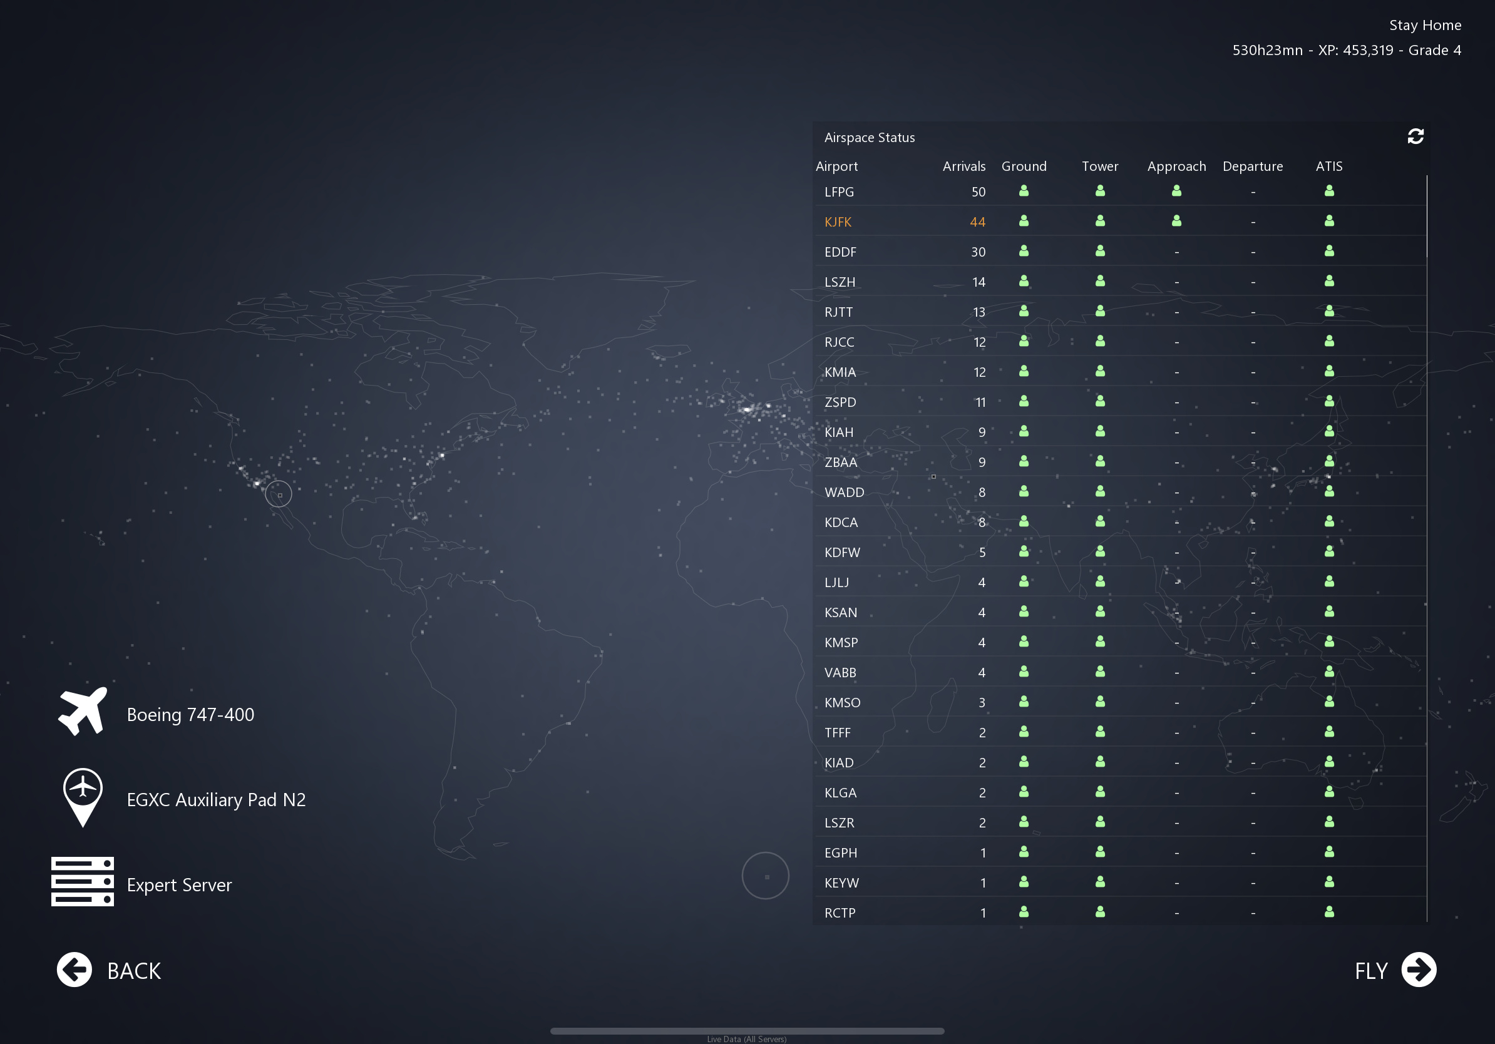Click the airplane icon beside Boeing 747-400
The height and width of the screenshot is (1044, 1495).
click(x=83, y=712)
